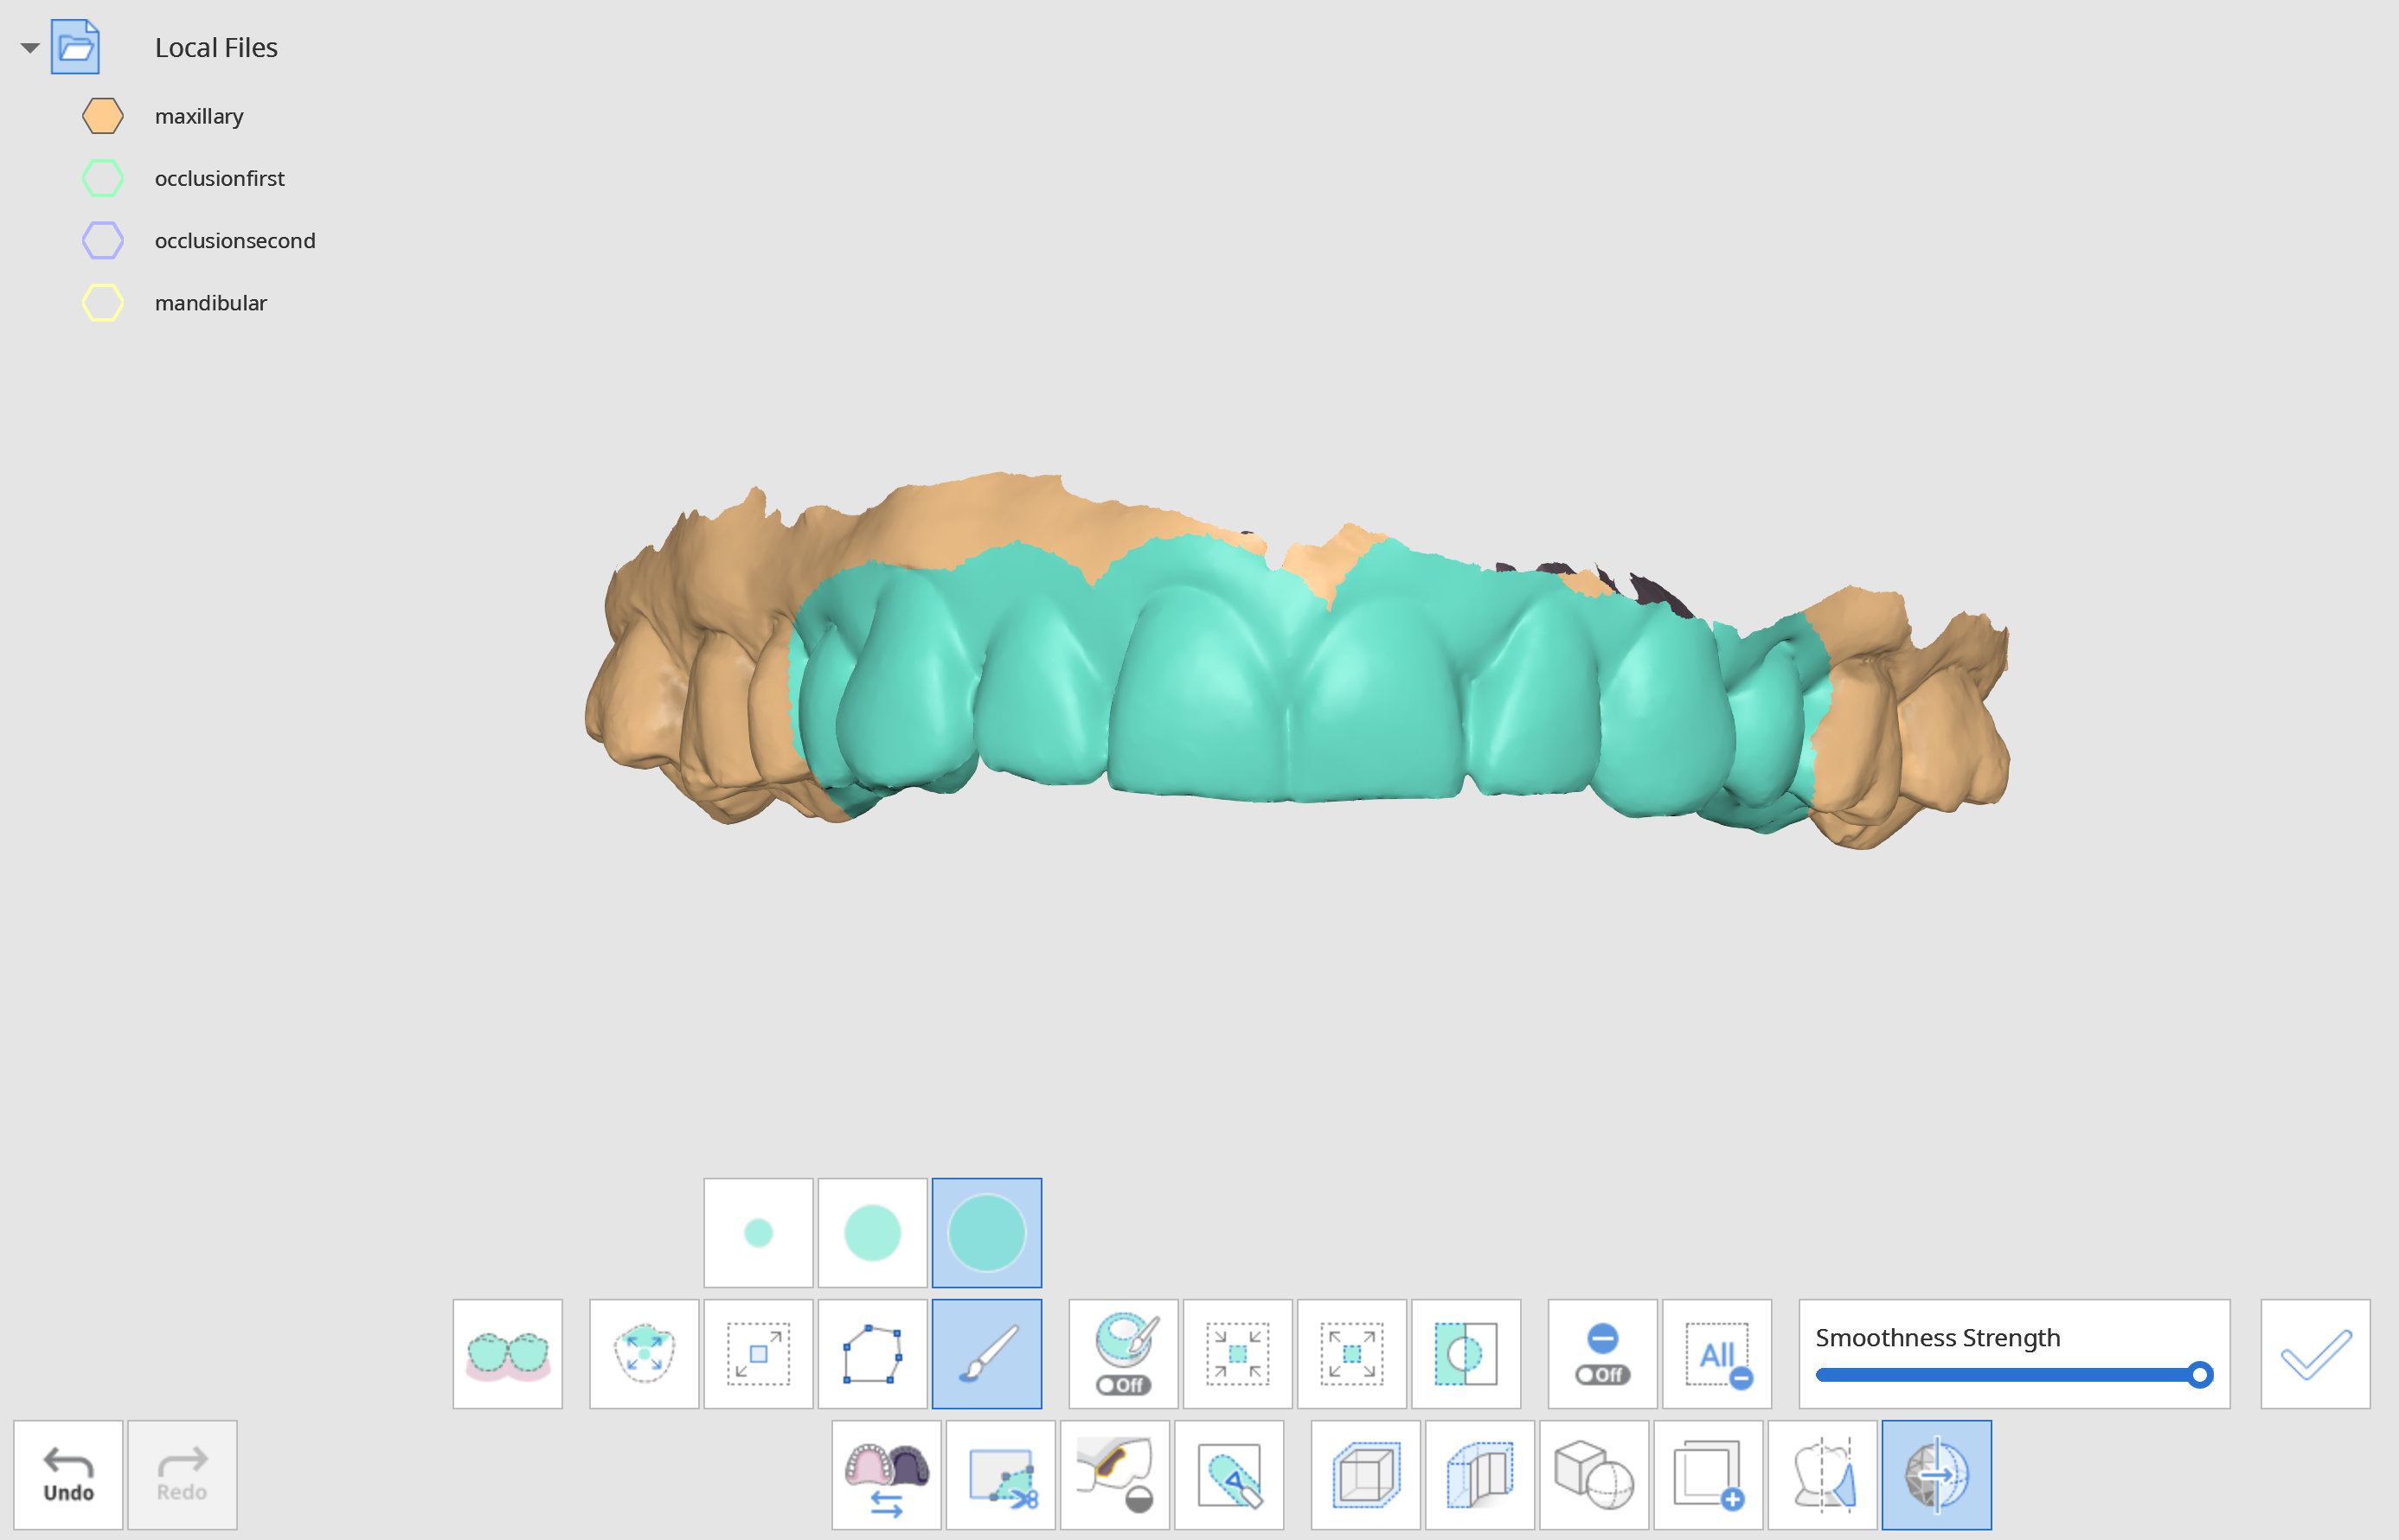This screenshot has width=2399, height=1540.
Task: Open the cube and sphere boolean tool
Action: tap(1594, 1475)
